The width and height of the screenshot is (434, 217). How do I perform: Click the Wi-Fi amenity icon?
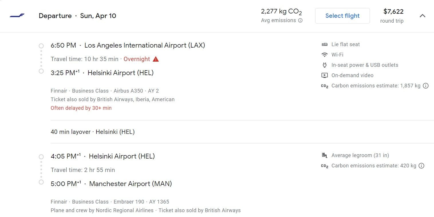324,54
